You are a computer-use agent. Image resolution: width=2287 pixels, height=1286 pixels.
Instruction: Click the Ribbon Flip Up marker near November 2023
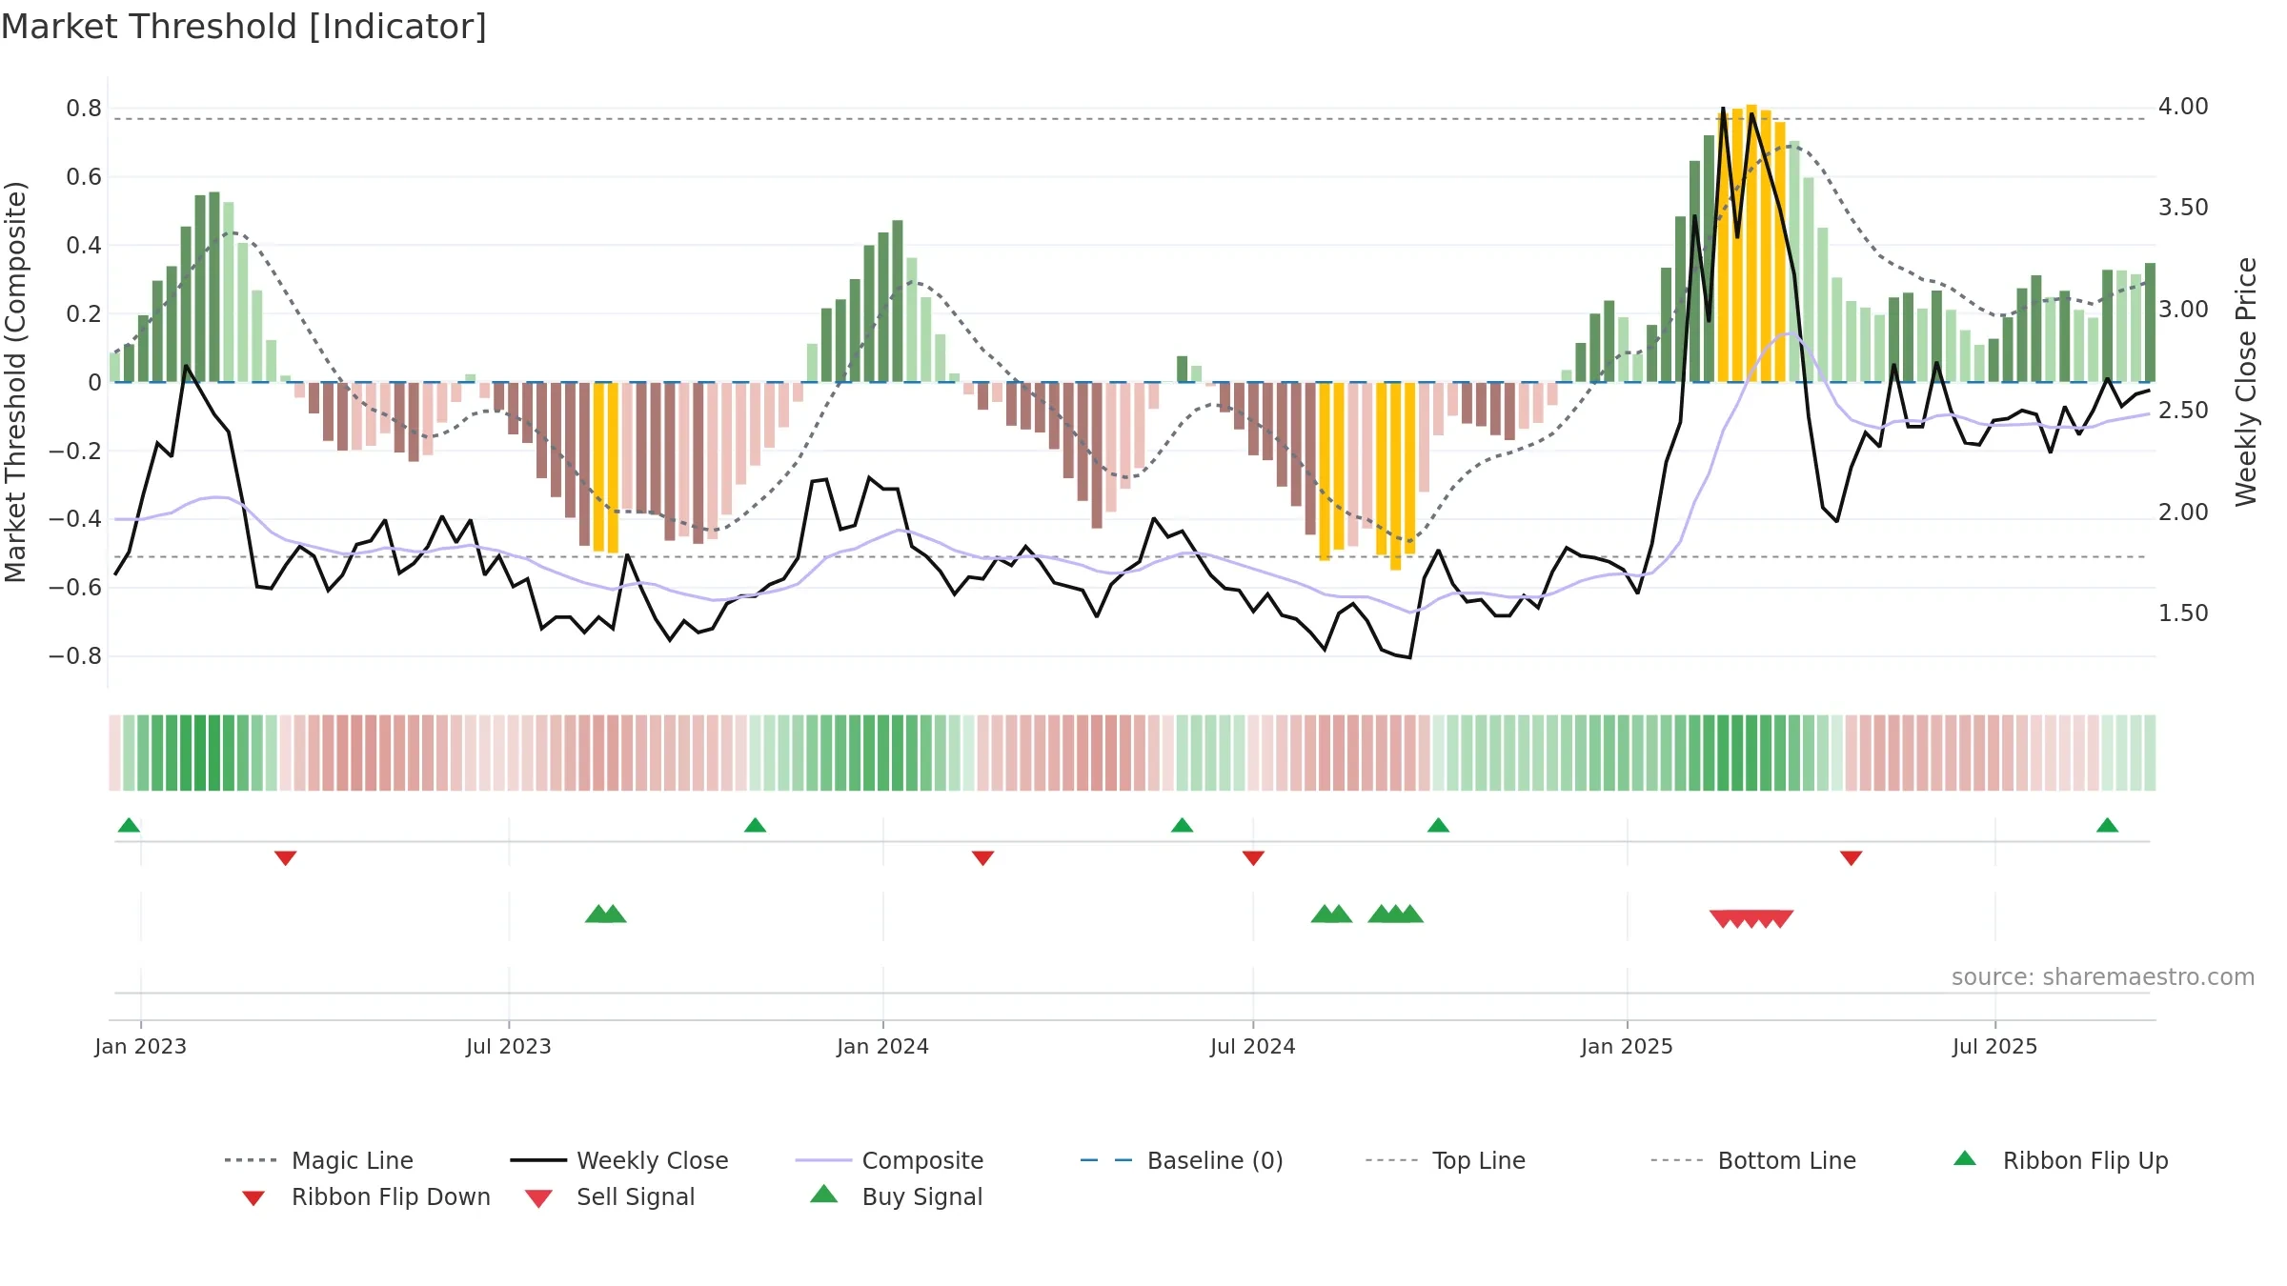click(755, 825)
